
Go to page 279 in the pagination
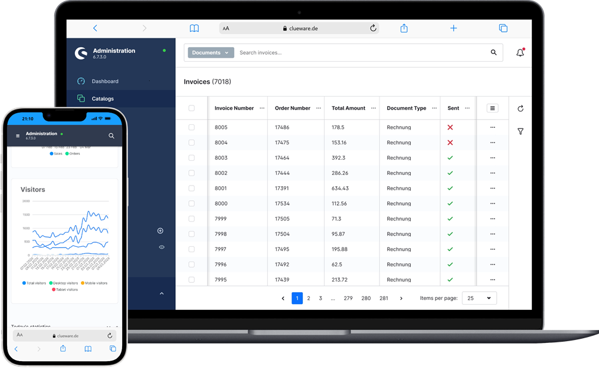tap(349, 298)
